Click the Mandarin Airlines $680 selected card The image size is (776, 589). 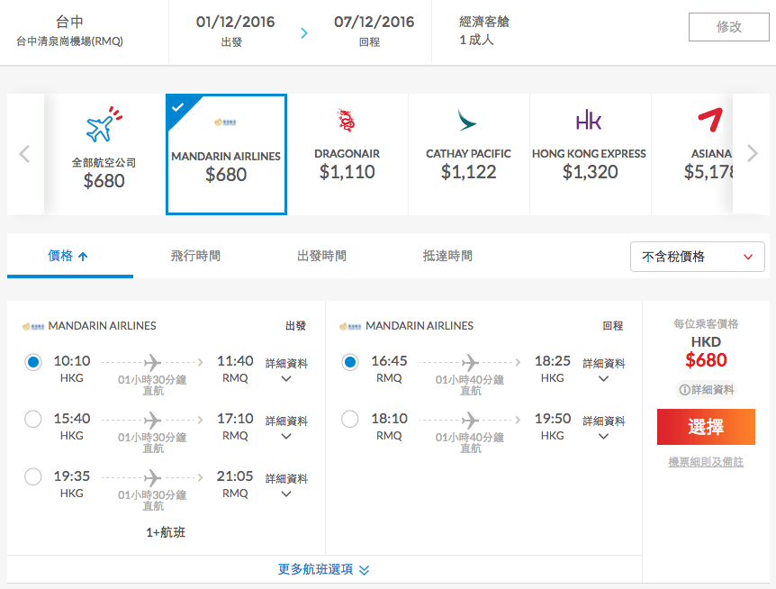pyautogui.click(x=226, y=154)
